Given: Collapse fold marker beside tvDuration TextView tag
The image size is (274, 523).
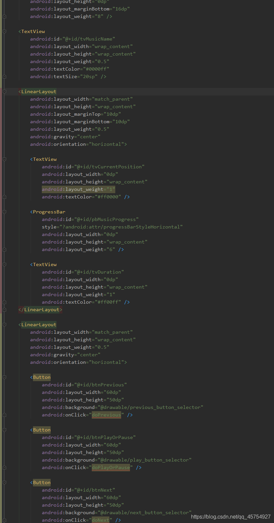Looking at the screenshot, I should pos(4,264).
